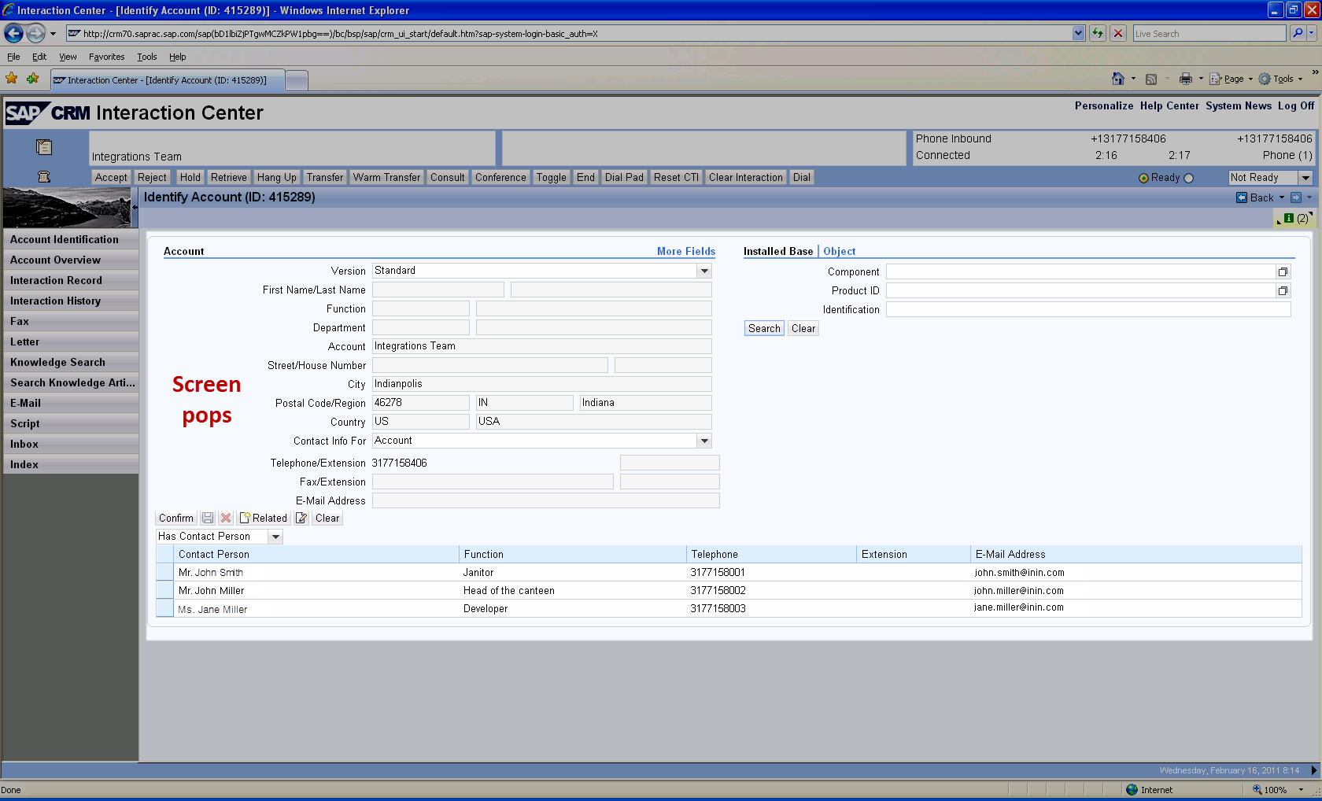Image resolution: width=1322 pixels, height=801 pixels.
Task: Expand the Version dropdown showing Standard
Action: click(x=704, y=271)
